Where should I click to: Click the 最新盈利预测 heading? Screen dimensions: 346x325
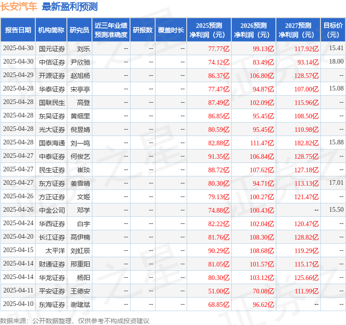point(70,6)
